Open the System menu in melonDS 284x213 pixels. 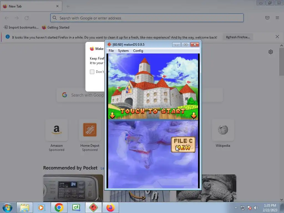[x=123, y=51]
